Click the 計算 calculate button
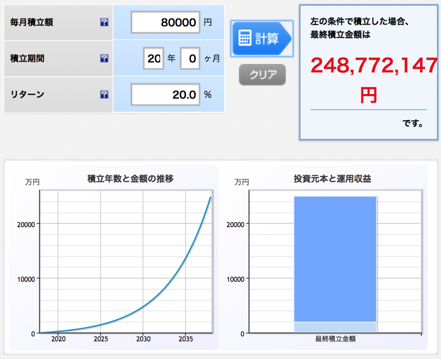441x359 pixels. [262, 38]
